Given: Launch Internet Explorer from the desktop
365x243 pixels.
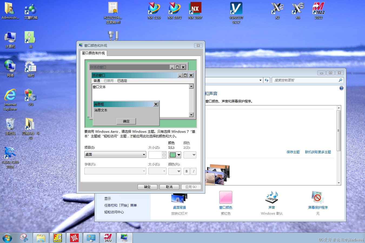Looking at the screenshot, I should coord(10,99).
